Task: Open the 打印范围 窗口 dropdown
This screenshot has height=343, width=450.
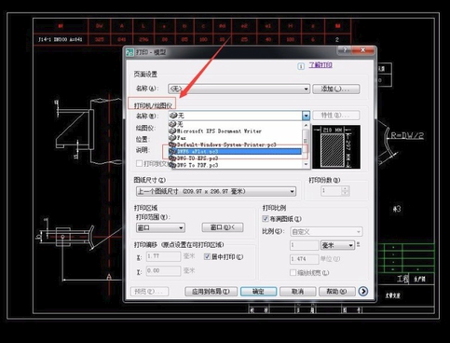Action: point(160,227)
